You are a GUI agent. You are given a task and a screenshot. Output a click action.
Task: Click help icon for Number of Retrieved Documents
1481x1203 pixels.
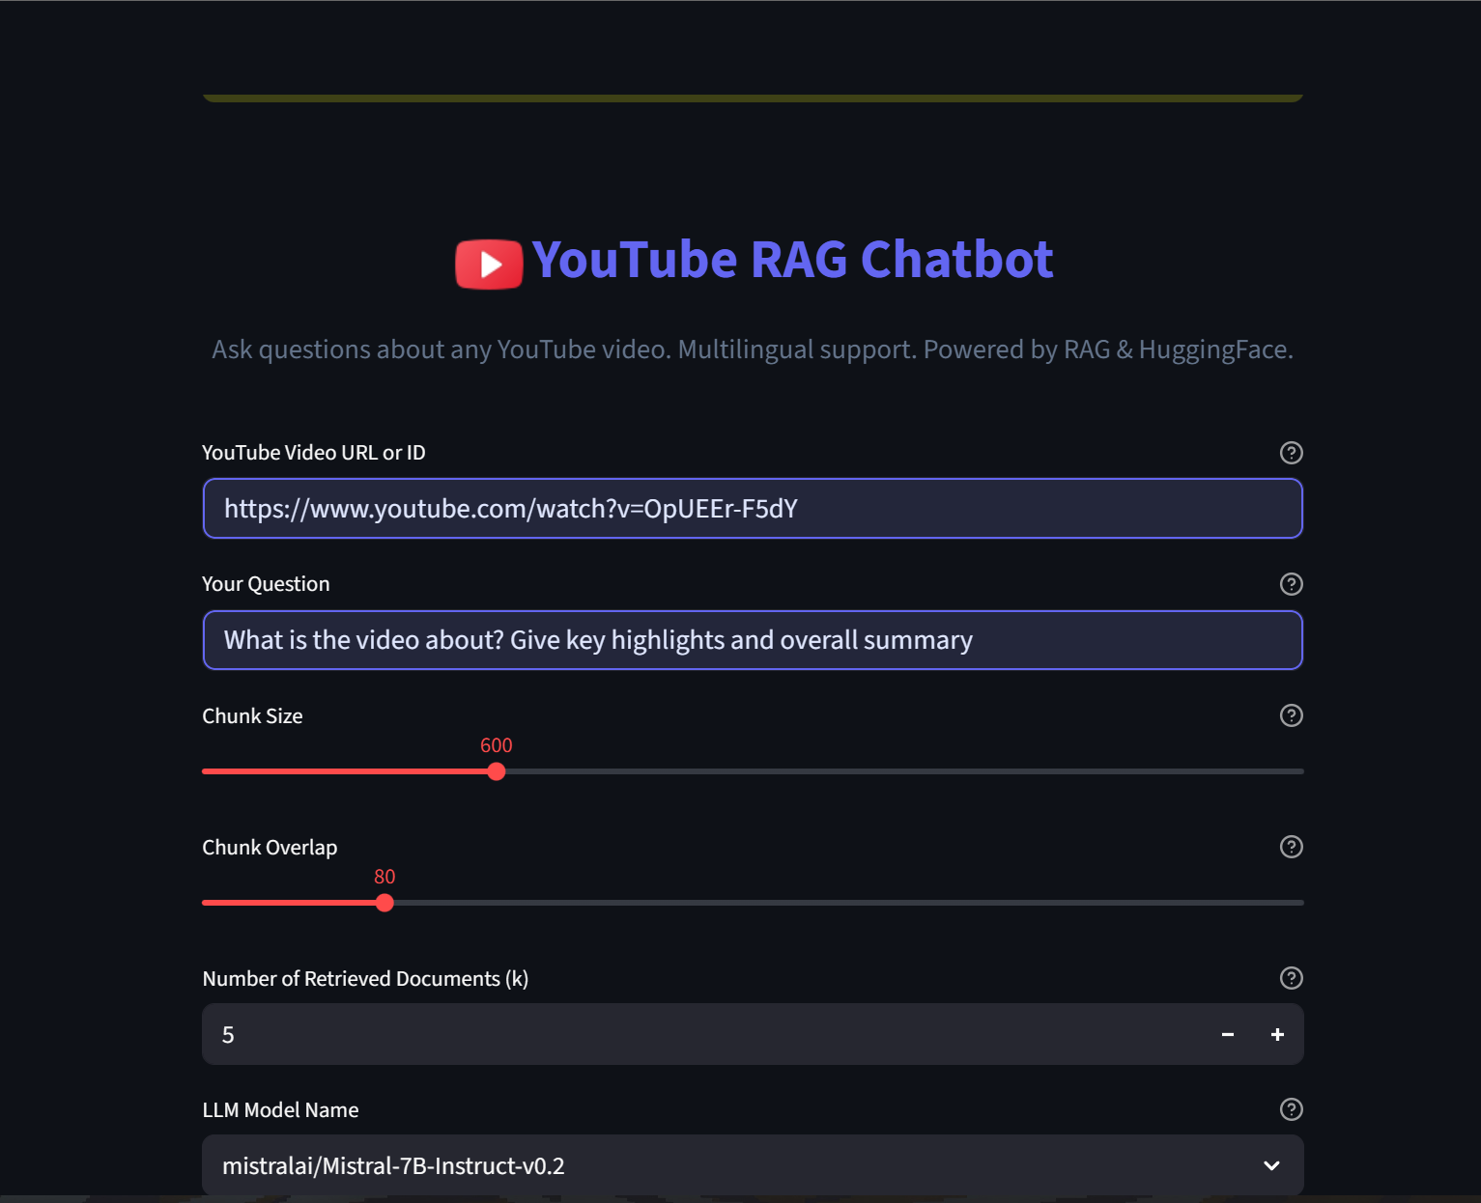1291,978
